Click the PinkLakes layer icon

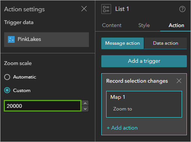[11, 39]
